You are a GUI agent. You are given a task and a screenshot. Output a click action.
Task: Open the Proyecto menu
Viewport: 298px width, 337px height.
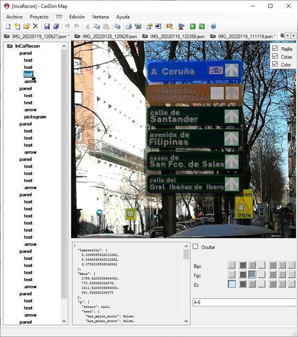tap(39, 17)
